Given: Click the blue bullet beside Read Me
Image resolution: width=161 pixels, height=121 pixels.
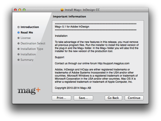Looking at the screenshot, I should [19, 33].
